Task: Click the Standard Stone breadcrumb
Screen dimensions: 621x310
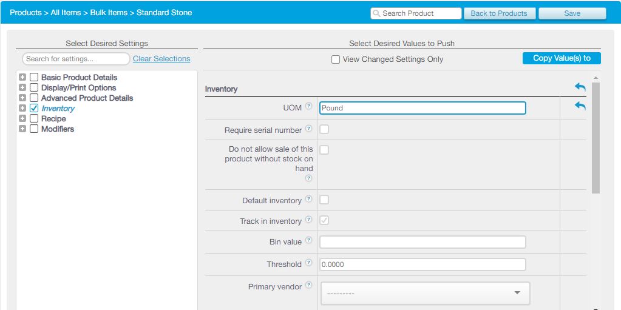Action: pyautogui.click(x=164, y=13)
